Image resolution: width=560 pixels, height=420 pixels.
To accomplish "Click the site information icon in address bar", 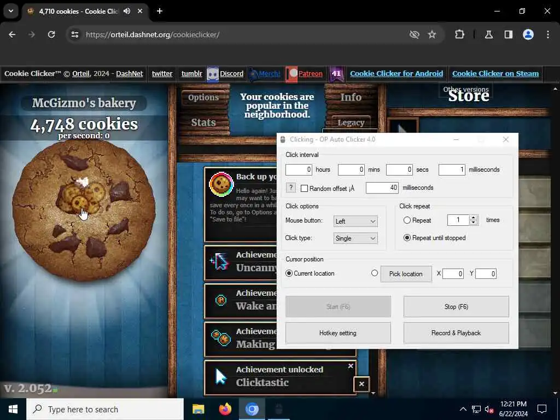I will click(74, 34).
